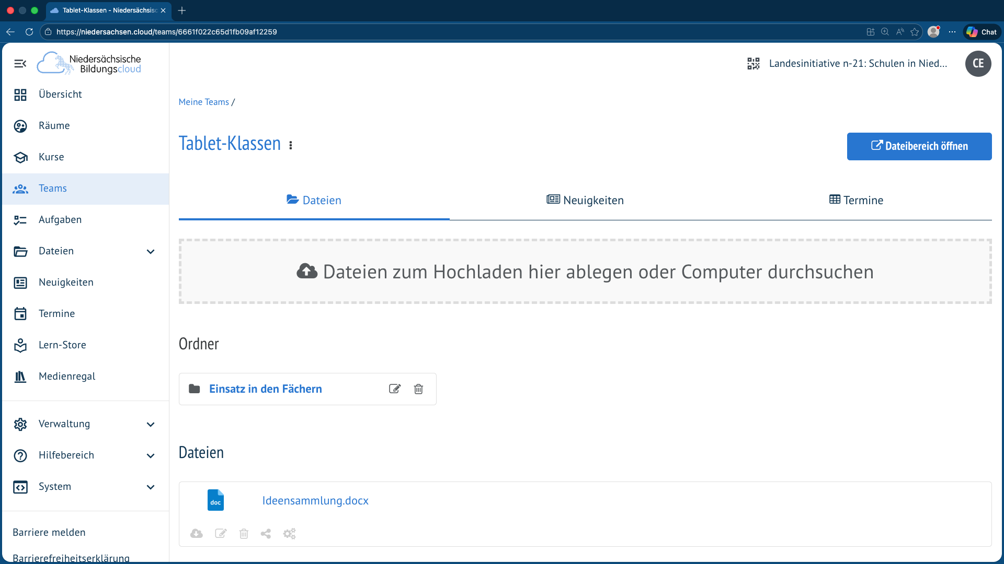This screenshot has height=564, width=1004.
Task: Expand the Verwaltung sidebar section
Action: [151, 425]
